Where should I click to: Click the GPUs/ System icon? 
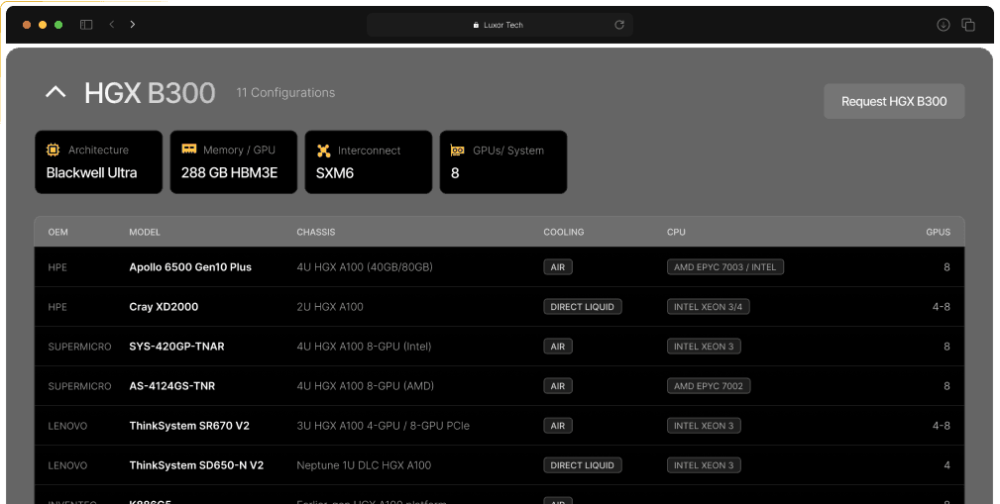[x=457, y=151]
